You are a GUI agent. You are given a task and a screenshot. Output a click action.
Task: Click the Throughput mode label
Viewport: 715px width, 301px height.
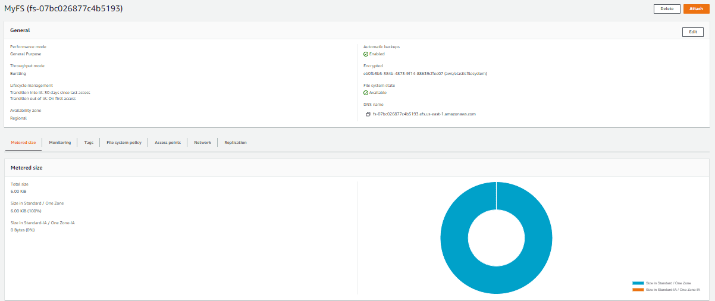coord(27,66)
